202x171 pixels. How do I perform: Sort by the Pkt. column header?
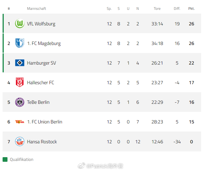point(191,9)
